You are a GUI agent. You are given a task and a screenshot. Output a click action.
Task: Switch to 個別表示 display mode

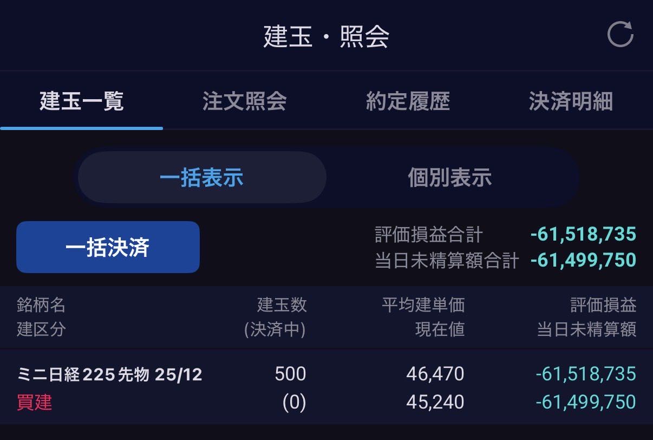point(449,178)
